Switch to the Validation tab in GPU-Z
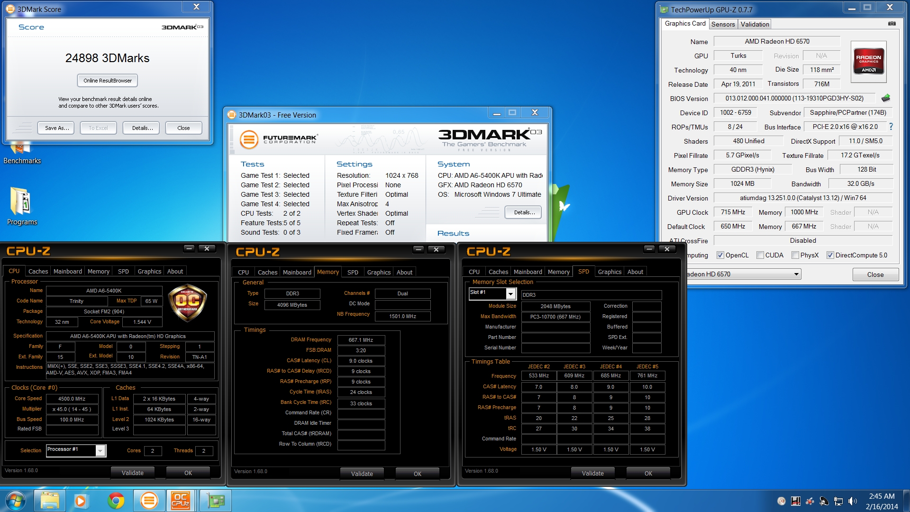This screenshot has height=512, width=910. pos(755,24)
